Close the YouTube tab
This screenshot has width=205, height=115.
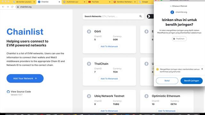pyautogui.click(x=110, y=2)
